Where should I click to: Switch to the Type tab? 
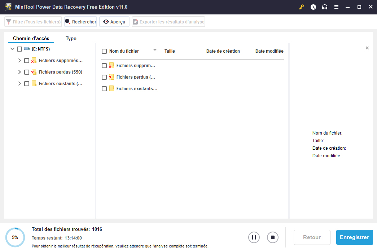click(x=71, y=39)
